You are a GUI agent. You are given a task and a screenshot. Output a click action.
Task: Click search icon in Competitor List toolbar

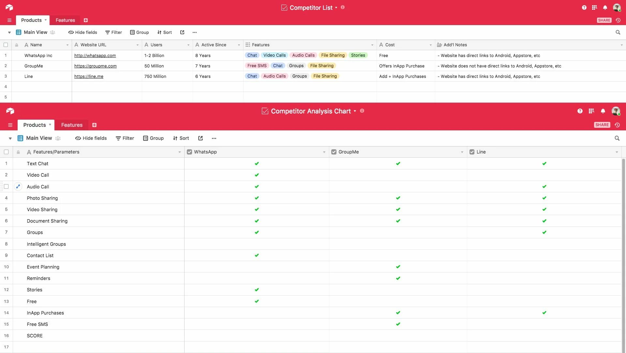pyautogui.click(x=618, y=32)
